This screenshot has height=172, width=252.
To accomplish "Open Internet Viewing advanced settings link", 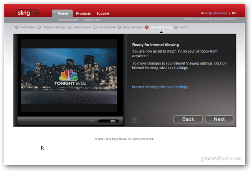I will (x=160, y=87).
